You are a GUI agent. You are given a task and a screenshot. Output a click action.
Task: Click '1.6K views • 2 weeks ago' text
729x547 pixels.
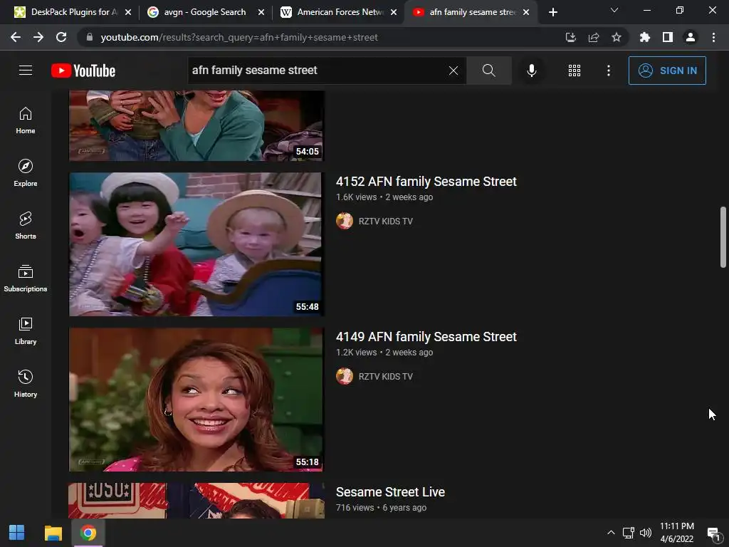384,197
